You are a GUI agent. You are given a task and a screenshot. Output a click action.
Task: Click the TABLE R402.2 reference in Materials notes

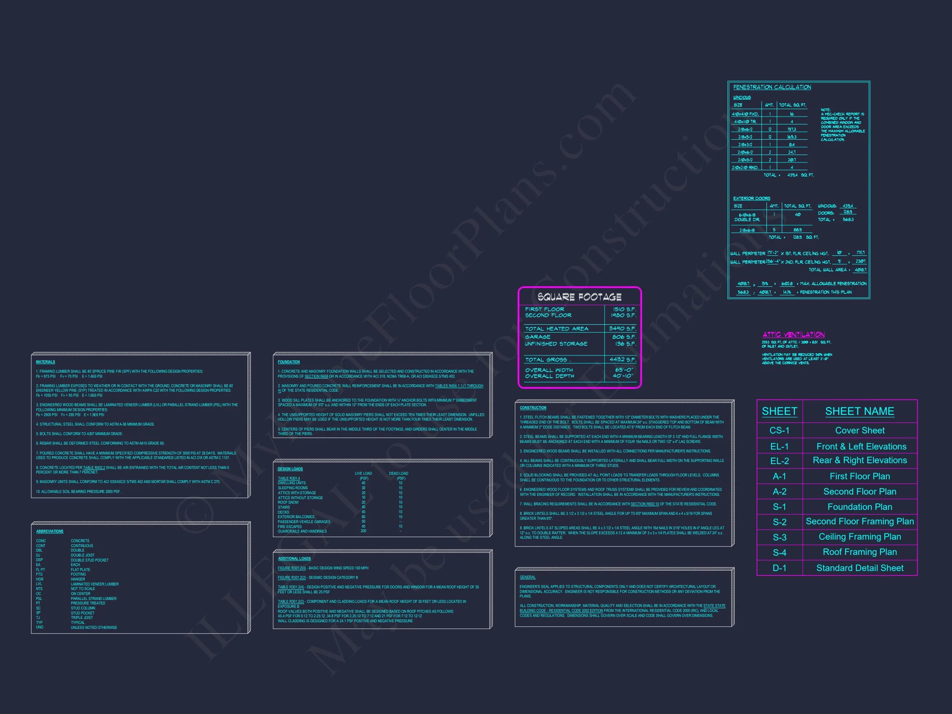94,467
